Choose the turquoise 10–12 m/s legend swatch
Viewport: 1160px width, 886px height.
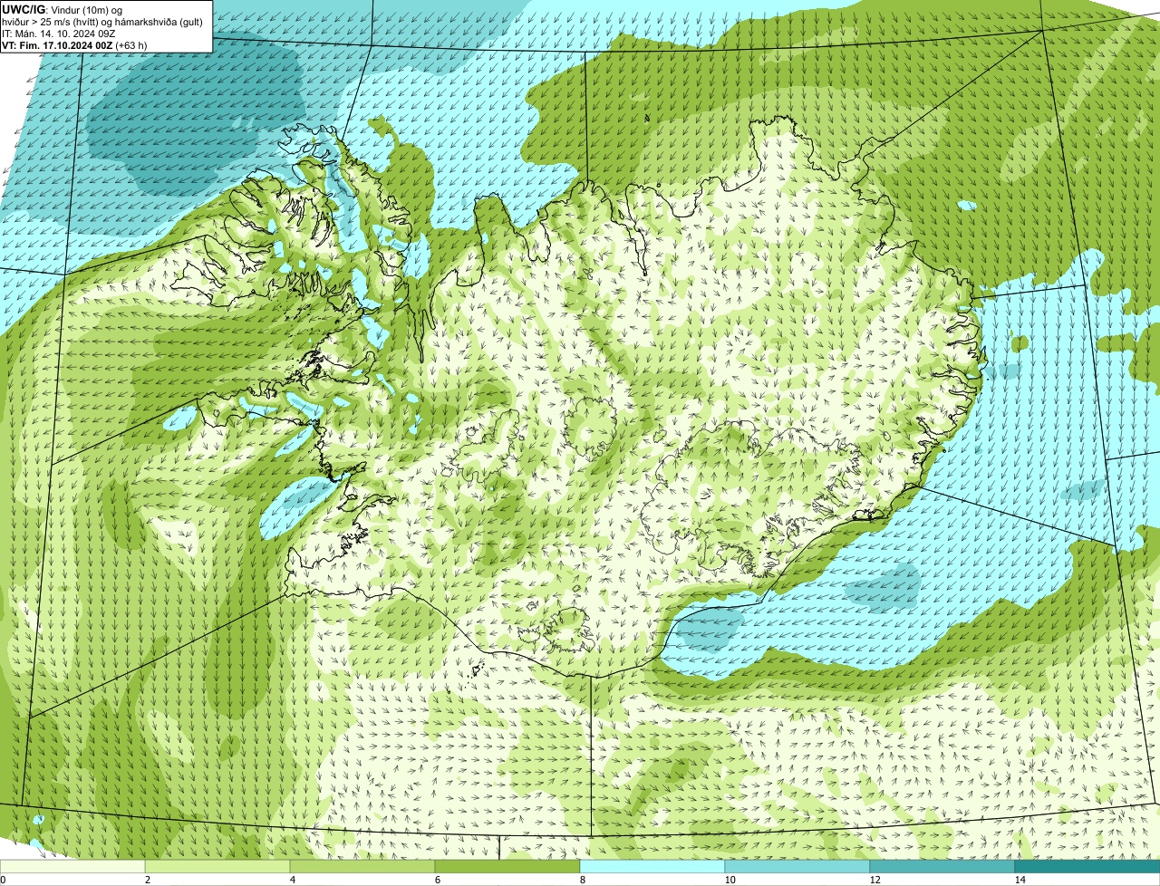tap(798, 866)
